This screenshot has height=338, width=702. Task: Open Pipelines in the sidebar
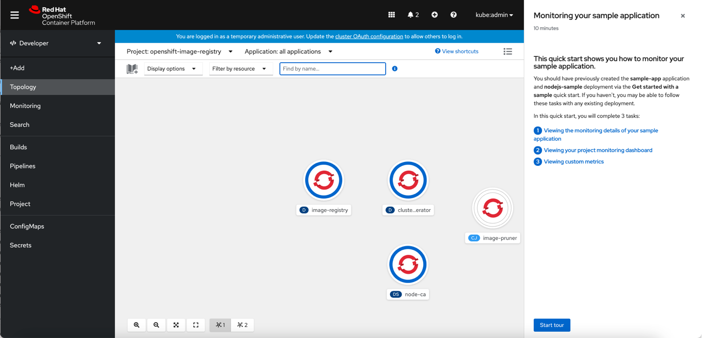point(58,166)
